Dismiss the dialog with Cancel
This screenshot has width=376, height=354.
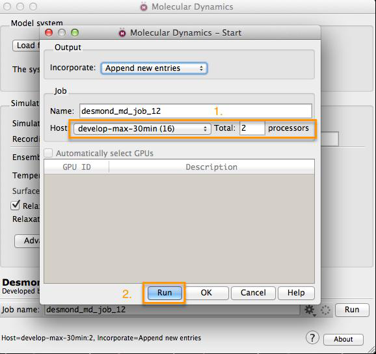253,293
